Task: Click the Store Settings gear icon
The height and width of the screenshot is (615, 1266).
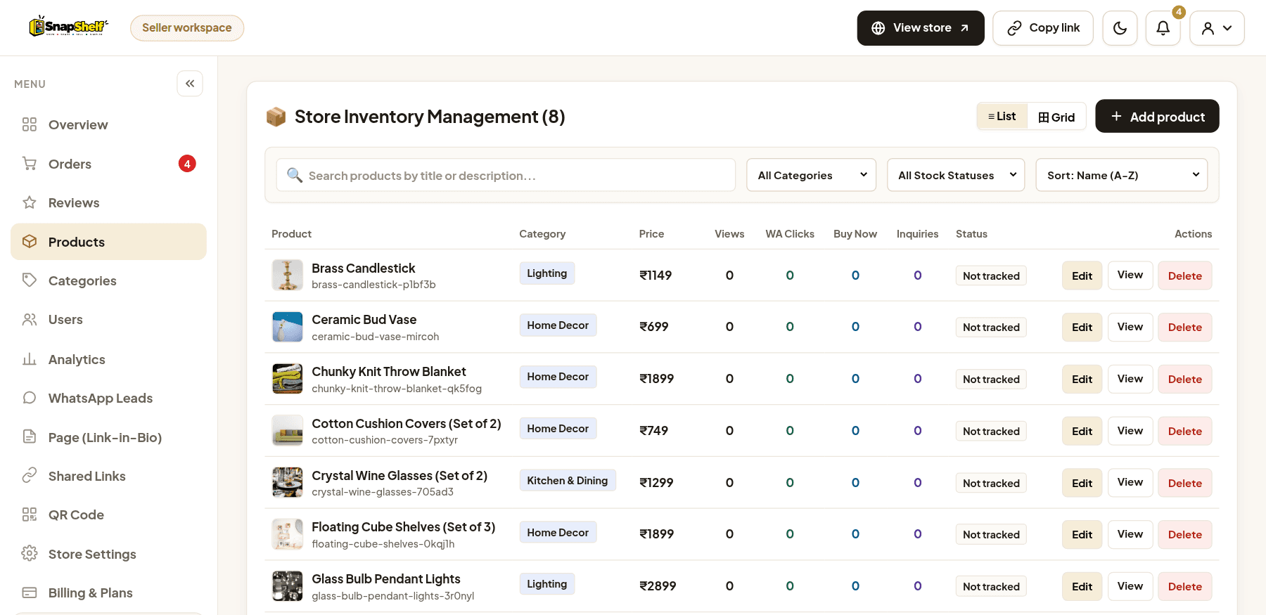Action: [30, 554]
